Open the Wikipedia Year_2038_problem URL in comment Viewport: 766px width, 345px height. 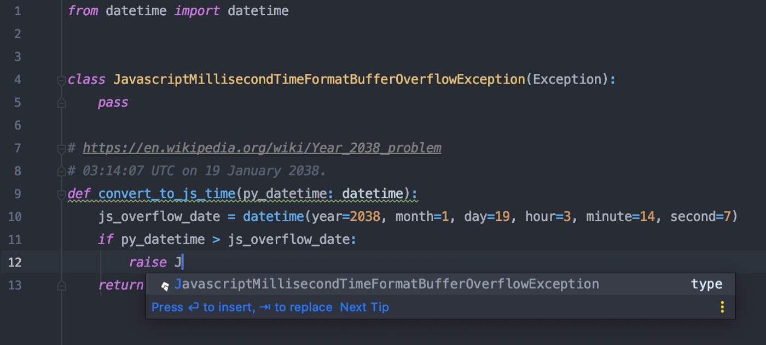[x=262, y=148]
